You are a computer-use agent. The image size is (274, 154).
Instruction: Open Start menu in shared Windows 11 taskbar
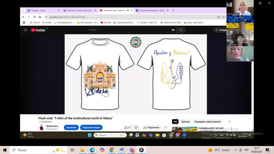click(90, 135)
